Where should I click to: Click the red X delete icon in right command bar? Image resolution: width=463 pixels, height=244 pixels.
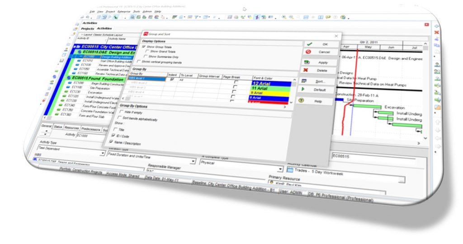437,32
